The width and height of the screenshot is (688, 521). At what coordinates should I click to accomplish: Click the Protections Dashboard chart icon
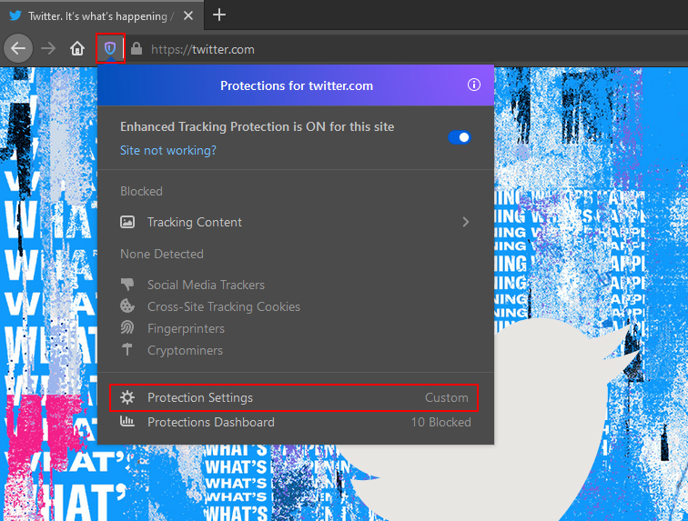(127, 422)
